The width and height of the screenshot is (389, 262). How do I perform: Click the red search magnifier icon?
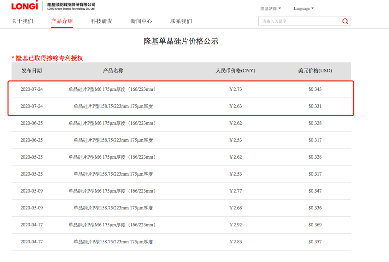[x=345, y=21]
